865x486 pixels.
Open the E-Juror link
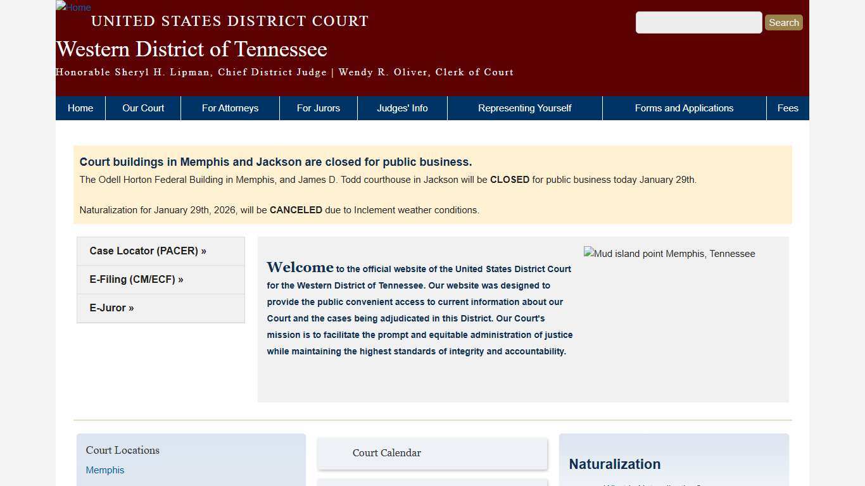point(111,308)
